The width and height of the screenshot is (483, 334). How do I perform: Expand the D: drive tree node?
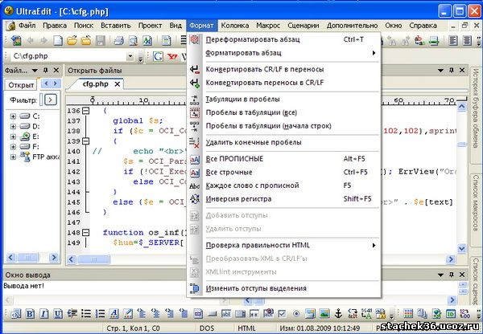pos(13,127)
